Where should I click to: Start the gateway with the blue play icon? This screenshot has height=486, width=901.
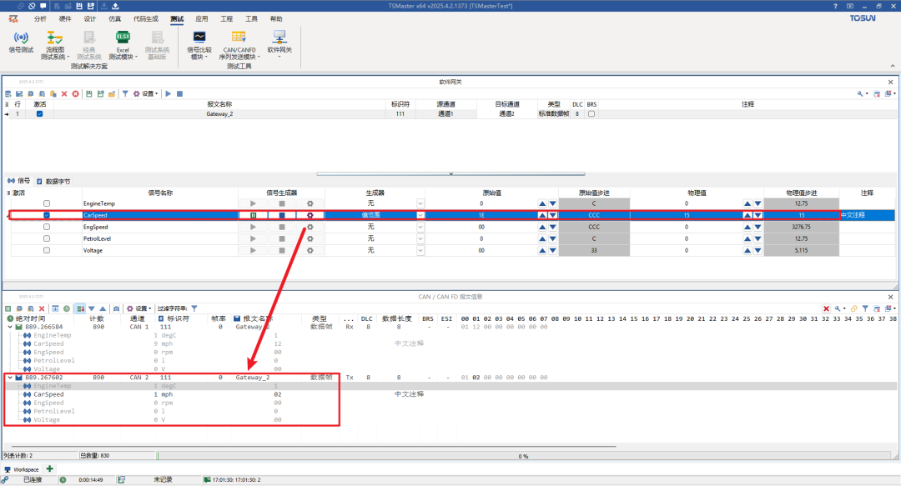click(169, 93)
